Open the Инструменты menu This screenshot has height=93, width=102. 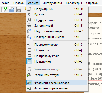tap(52, 3)
